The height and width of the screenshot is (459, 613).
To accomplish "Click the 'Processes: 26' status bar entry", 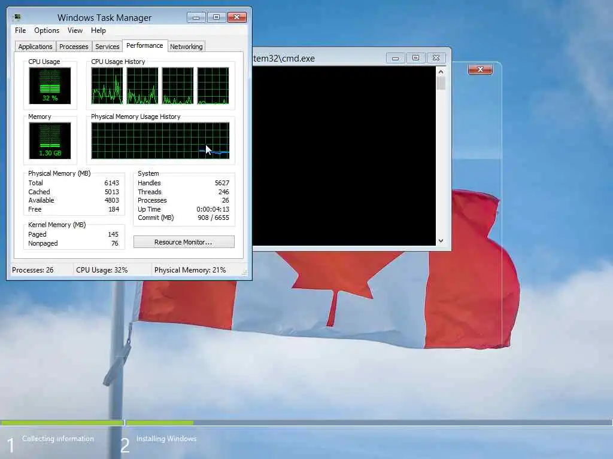I will click(x=33, y=270).
